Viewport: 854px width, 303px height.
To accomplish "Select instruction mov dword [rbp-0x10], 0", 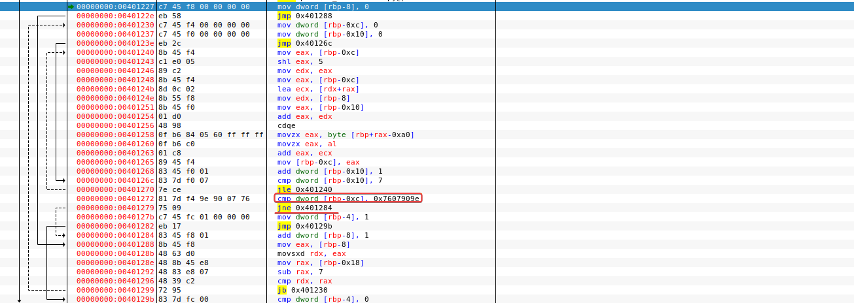I will (330, 34).
